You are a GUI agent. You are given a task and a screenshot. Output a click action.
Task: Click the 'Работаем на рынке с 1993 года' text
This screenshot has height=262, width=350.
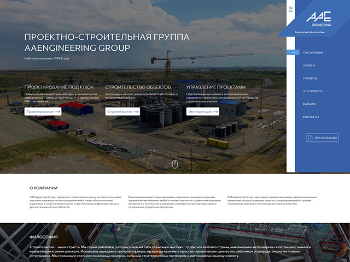(x=47, y=58)
